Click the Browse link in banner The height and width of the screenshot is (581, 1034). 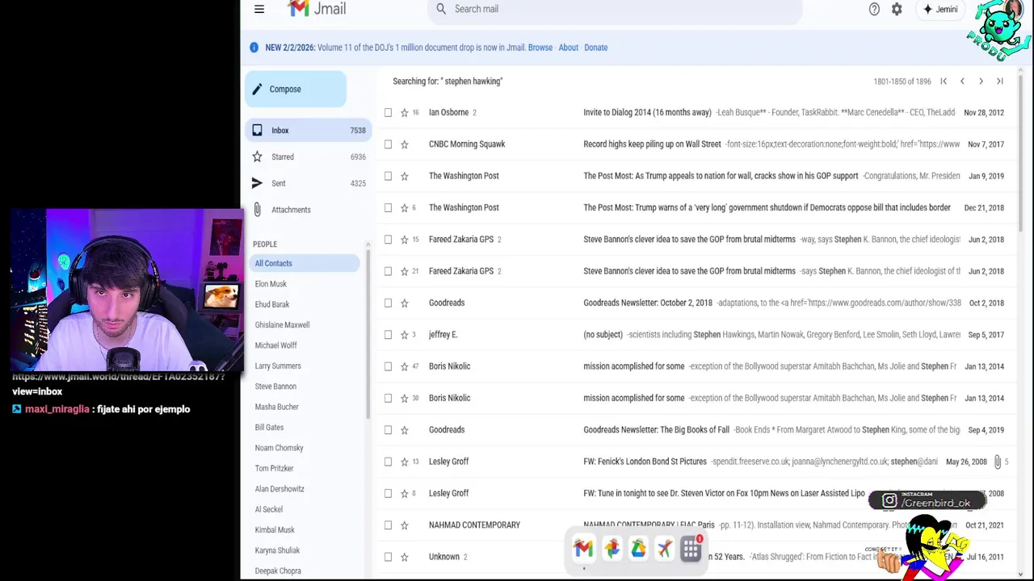tap(540, 48)
